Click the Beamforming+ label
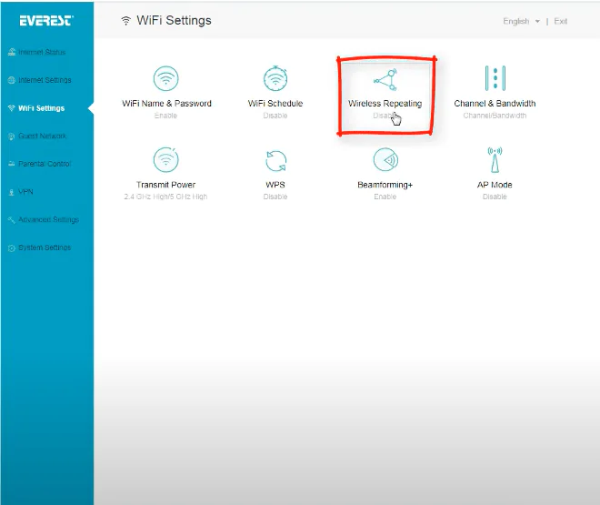The height and width of the screenshot is (505, 600). click(x=385, y=185)
